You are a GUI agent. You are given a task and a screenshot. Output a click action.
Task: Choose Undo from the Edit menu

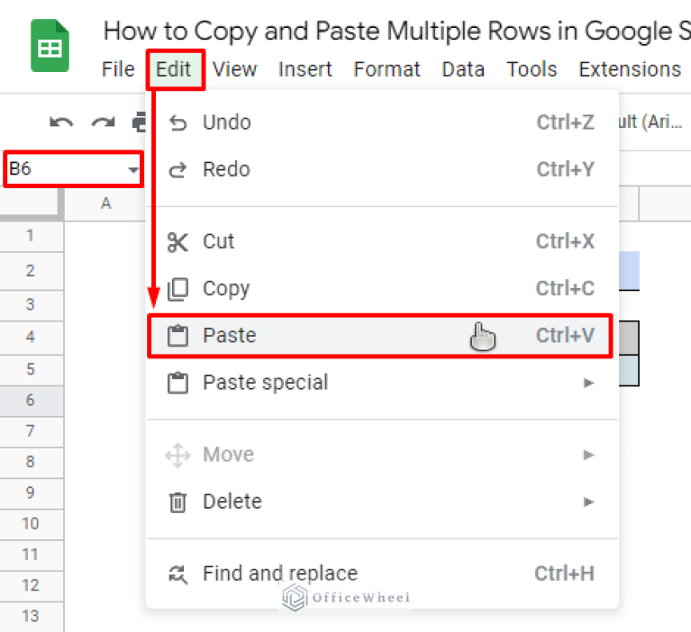pos(382,122)
